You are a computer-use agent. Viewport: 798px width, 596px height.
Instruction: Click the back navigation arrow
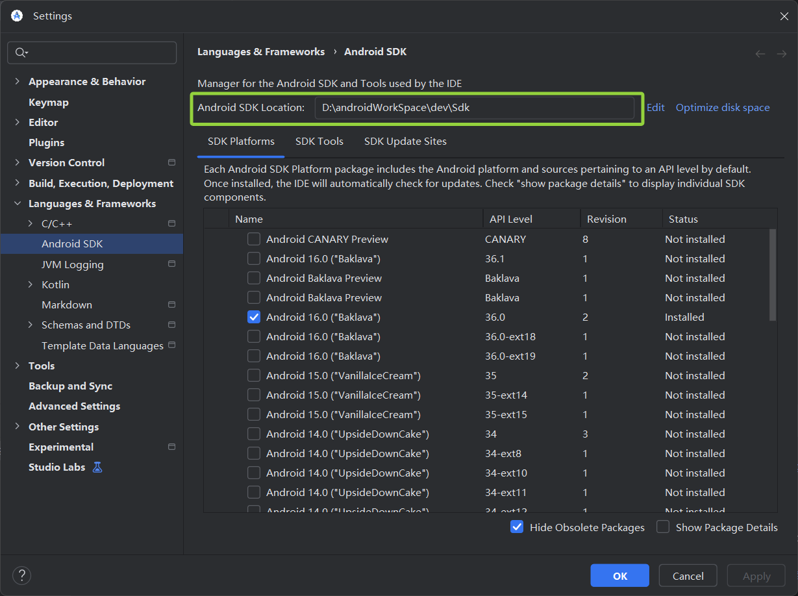(760, 54)
